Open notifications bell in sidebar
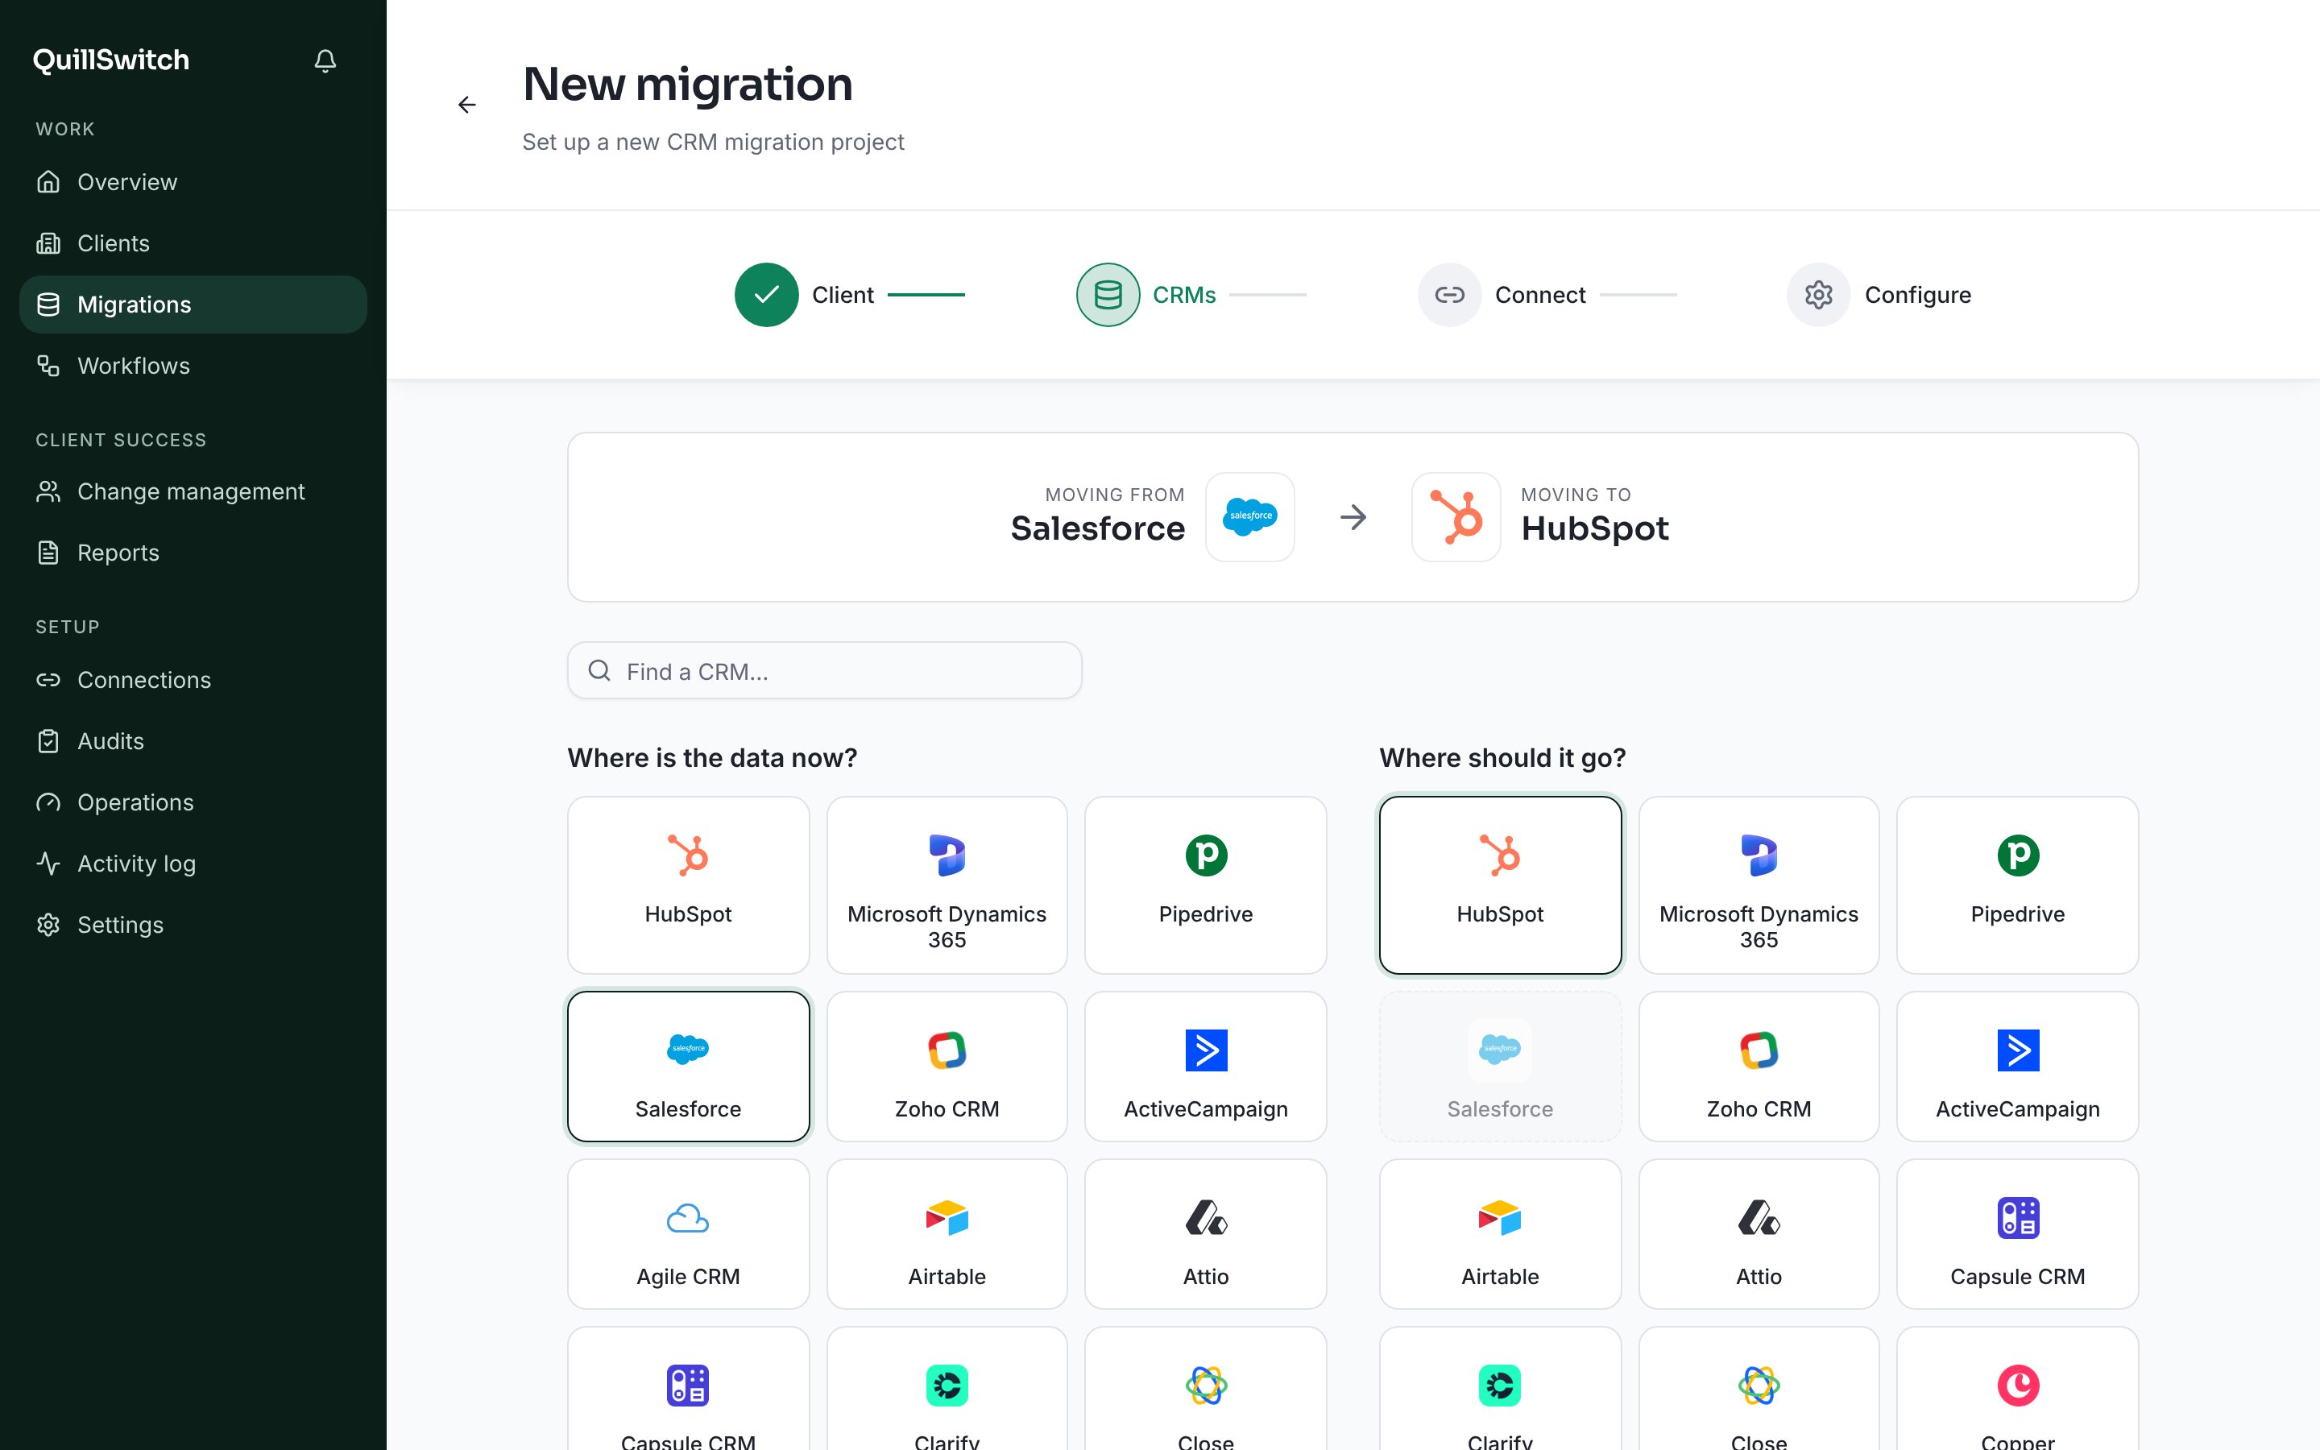 (325, 60)
